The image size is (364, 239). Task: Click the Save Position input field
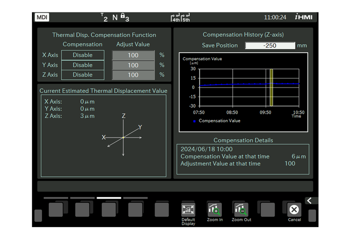pos(270,46)
